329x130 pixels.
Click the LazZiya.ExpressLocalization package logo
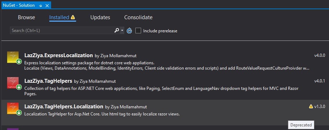coord(13,57)
